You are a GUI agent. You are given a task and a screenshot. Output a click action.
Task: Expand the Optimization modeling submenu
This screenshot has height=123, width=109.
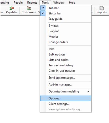66,92
